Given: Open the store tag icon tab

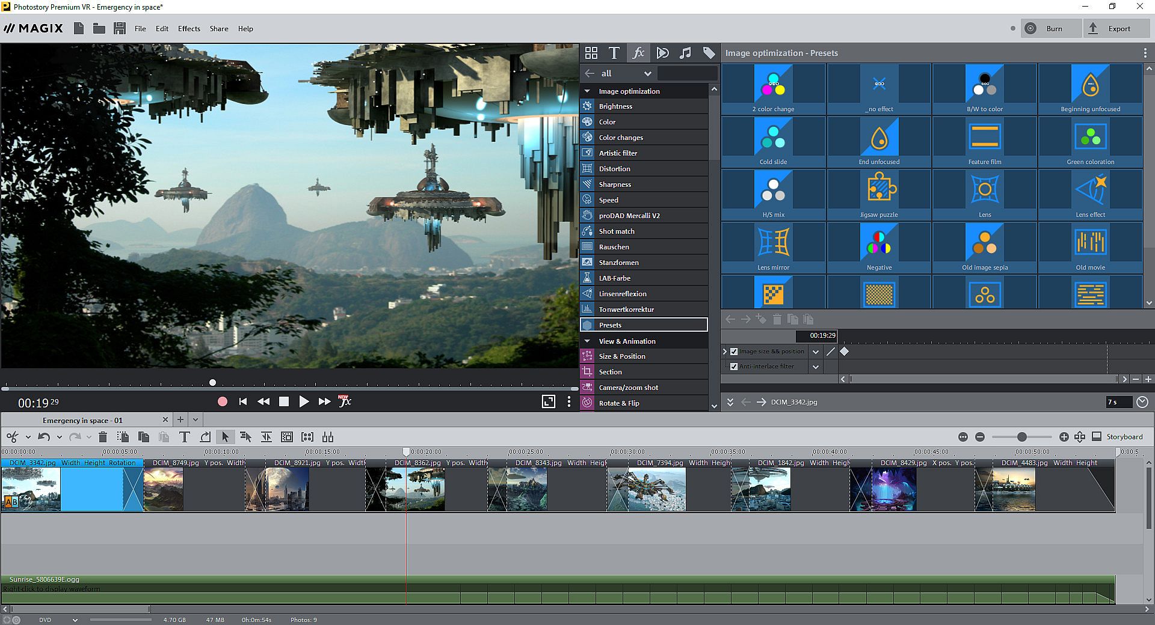Looking at the screenshot, I should pos(709,53).
